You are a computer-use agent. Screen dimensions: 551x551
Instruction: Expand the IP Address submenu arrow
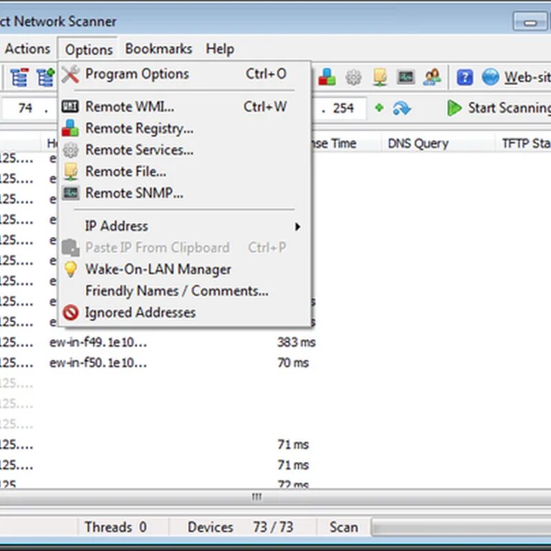[x=298, y=227]
